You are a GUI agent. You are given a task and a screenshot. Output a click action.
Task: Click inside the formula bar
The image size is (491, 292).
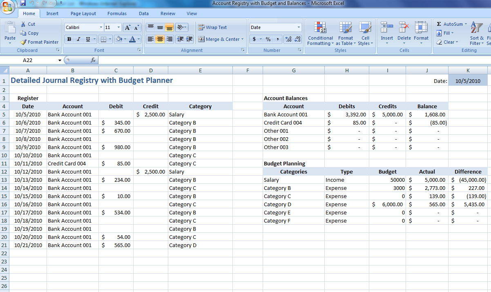click(x=294, y=60)
